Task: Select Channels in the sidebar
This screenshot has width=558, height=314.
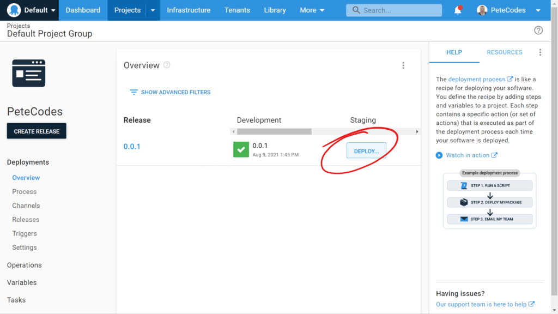Action: point(26,206)
